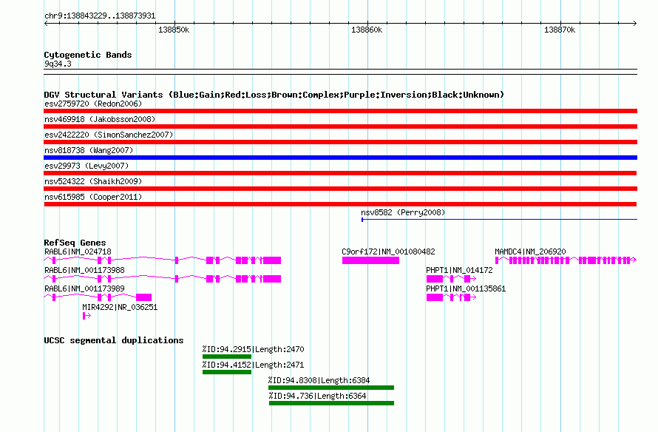Open nsv8582 (Perry2008) variant label

point(403,212)
